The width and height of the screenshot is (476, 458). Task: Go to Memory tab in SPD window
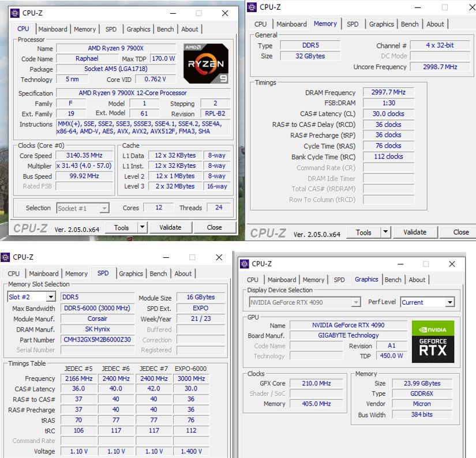tap(76, 273)
